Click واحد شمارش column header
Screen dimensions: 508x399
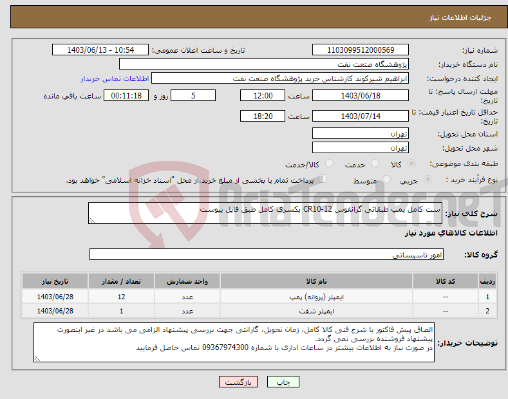click(187, 281)
